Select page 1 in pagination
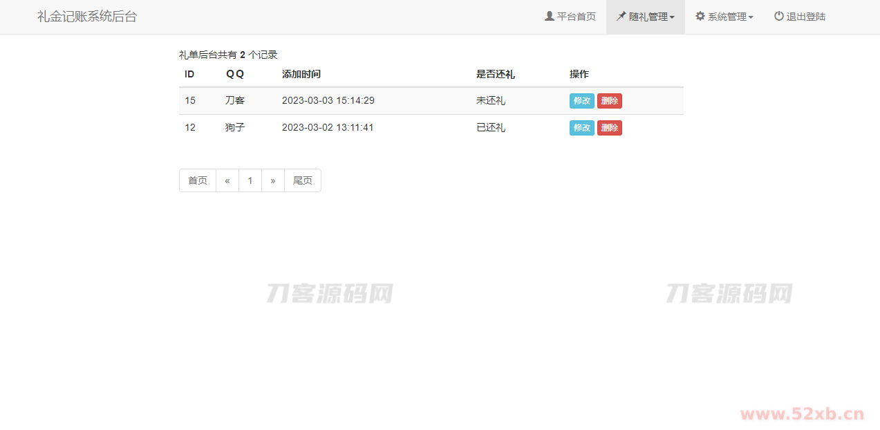Viewport: 880px width, 430px height. coord(250,180)
